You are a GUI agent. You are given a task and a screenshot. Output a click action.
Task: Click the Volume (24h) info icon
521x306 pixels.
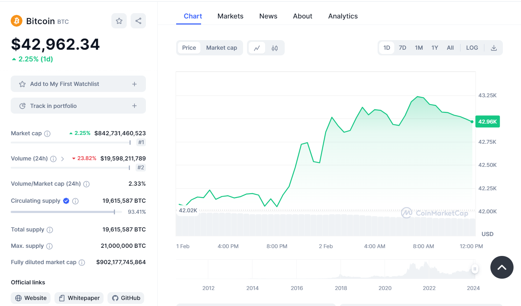click(53, 159)
